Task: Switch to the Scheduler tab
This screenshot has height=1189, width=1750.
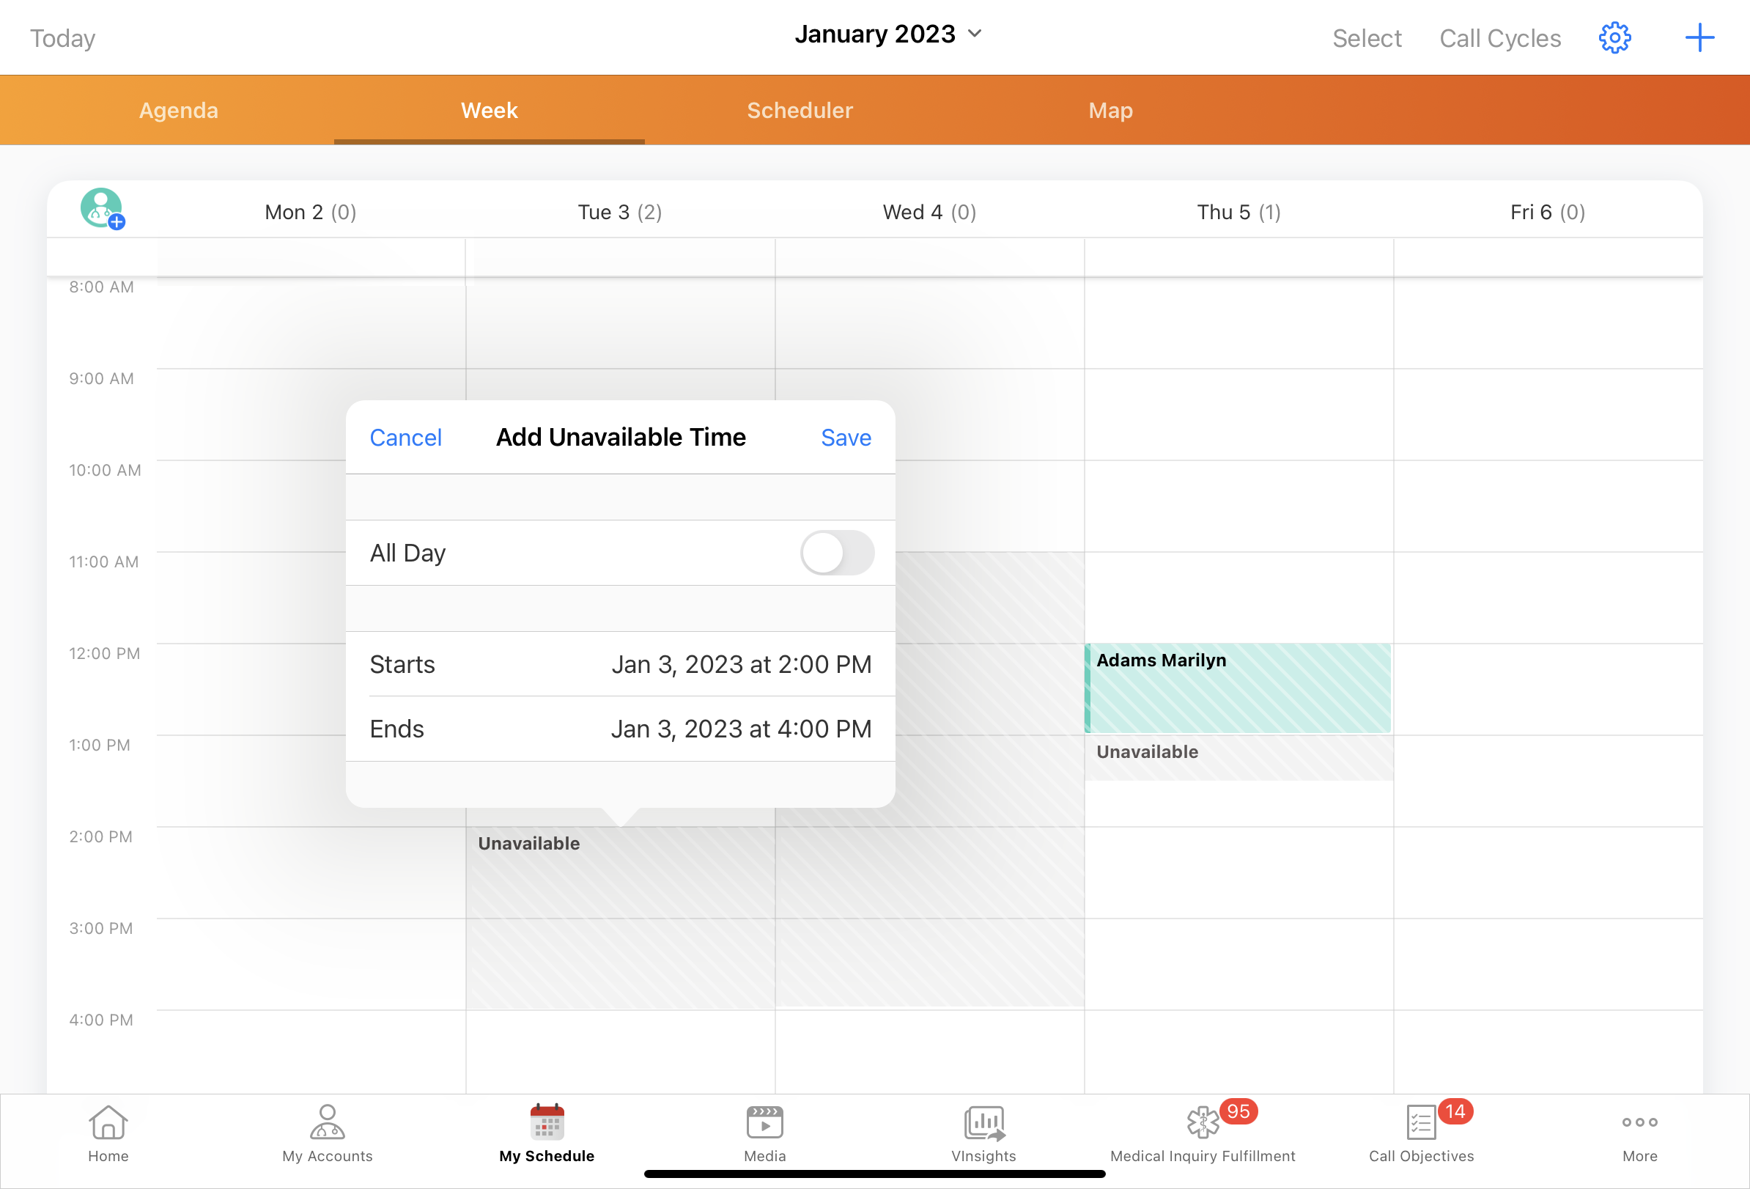Action: [x=800, y=111]
